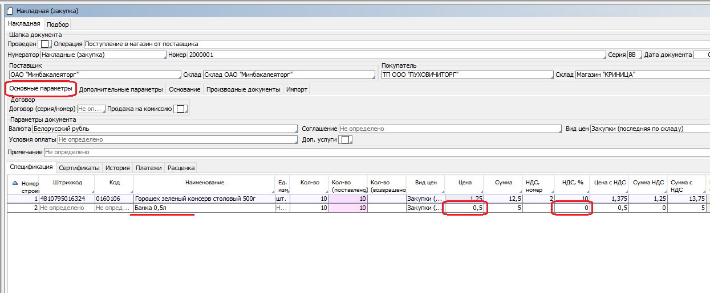The image size is (710, 293).
Task: Enable the Продажа на комиссию checkbox
Action: [181, 109]
